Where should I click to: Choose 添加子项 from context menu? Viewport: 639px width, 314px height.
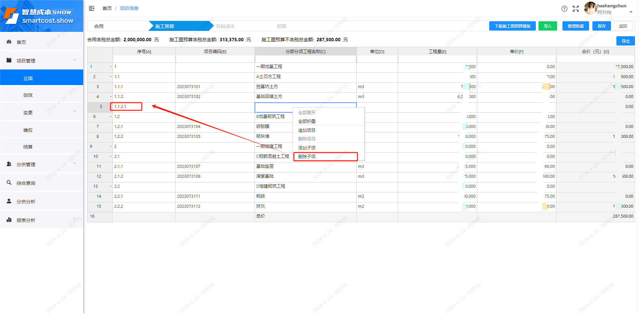[307, 148]
